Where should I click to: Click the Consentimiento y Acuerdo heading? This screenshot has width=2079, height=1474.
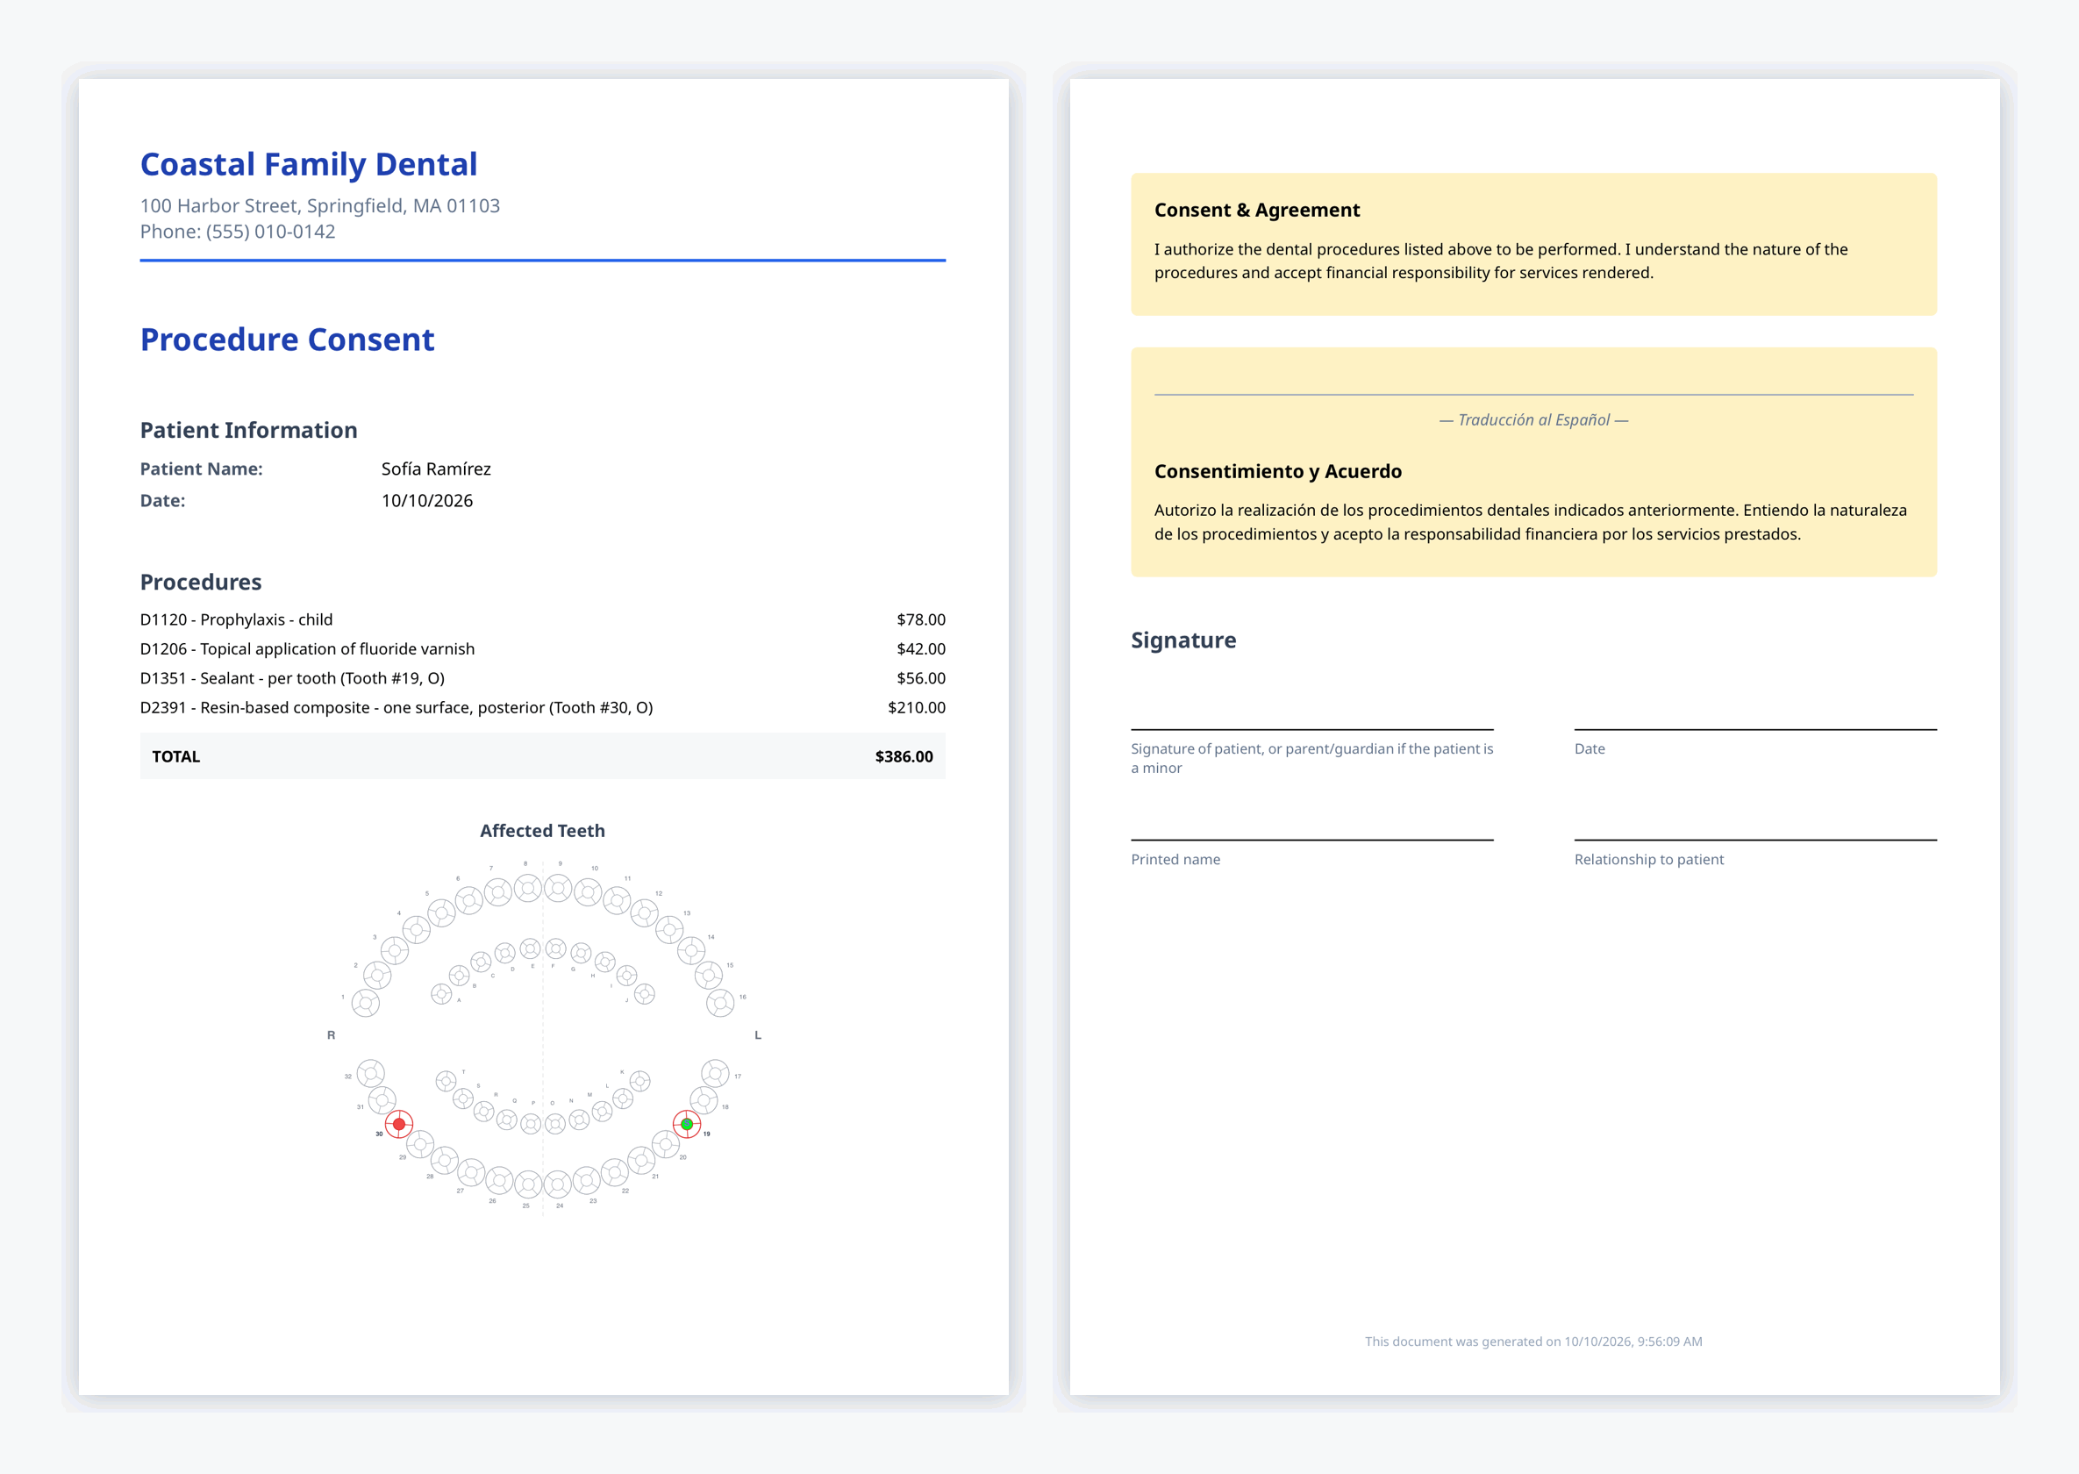(1278, 471)
